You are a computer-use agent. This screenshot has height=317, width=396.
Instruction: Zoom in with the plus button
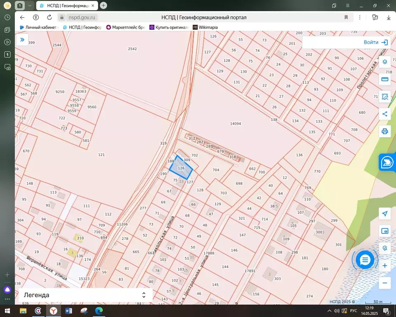[384, 266]
